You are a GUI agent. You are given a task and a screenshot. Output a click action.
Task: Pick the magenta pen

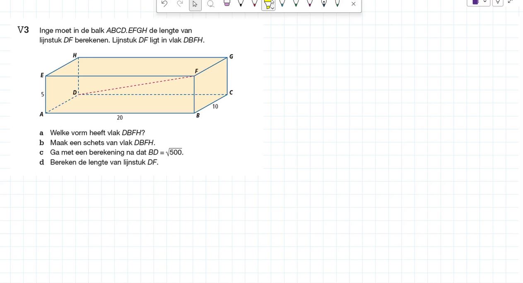point(310,3)
